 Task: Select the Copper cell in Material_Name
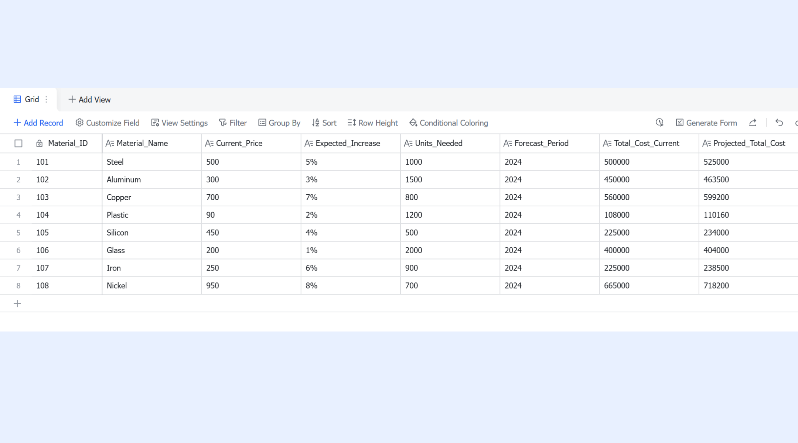pos(152,197)
